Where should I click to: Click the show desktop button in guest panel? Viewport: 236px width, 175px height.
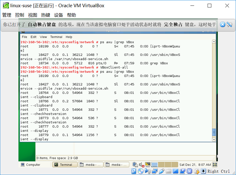[215, 165]
